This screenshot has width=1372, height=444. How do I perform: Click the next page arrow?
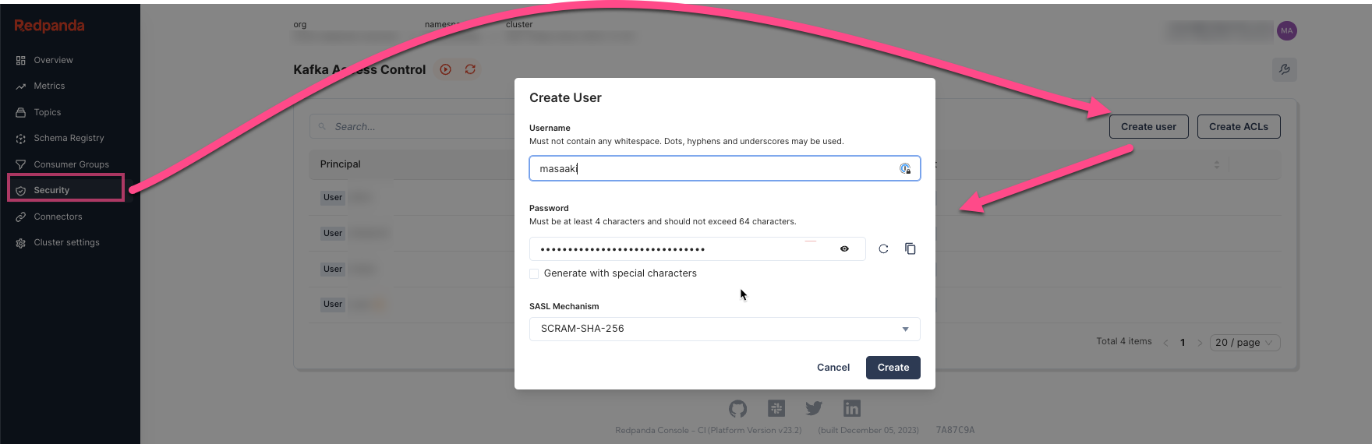[1200, 343]
